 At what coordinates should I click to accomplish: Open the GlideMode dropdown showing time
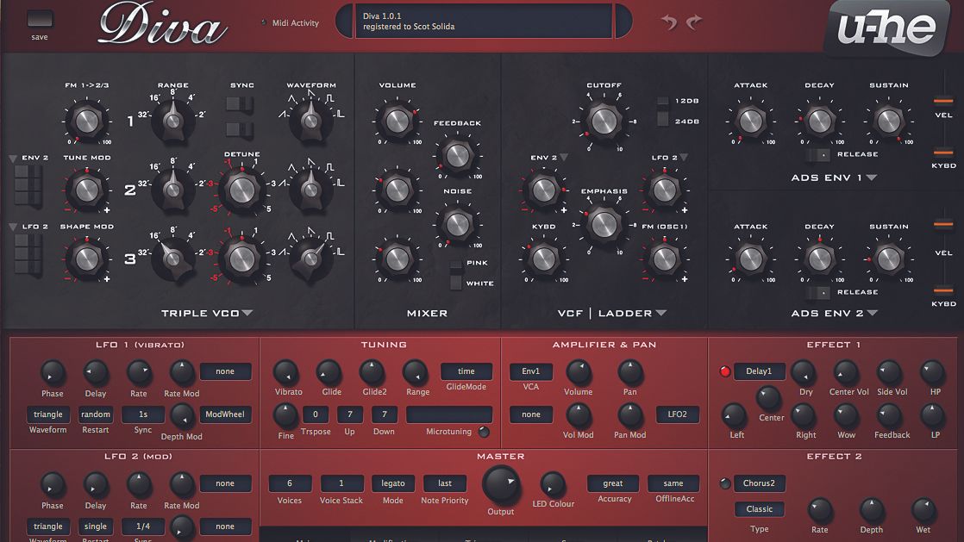[x=466, y=371]
